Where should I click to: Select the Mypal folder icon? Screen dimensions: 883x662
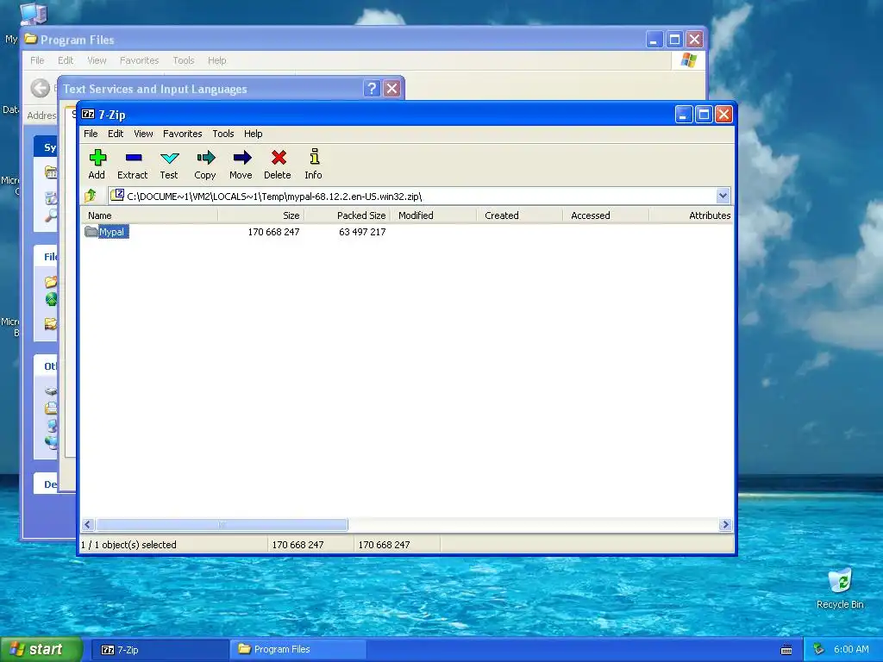(x=91, y=231)
